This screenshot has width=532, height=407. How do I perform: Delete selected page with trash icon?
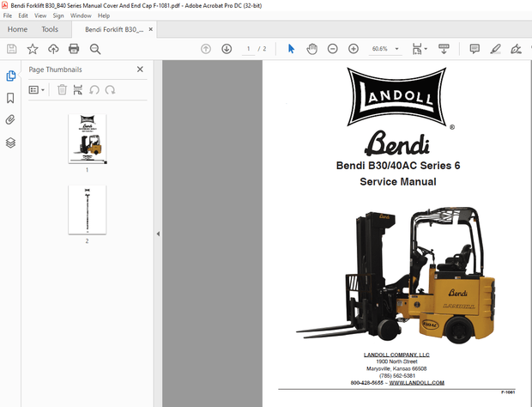(62, 90)
